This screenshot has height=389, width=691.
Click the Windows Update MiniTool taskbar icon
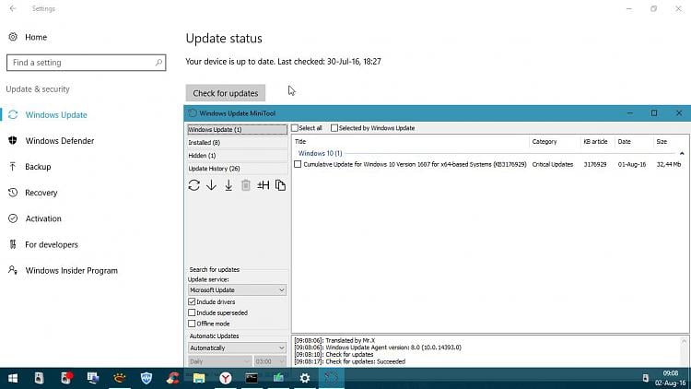pyautogui.click(x=331, y=378)
